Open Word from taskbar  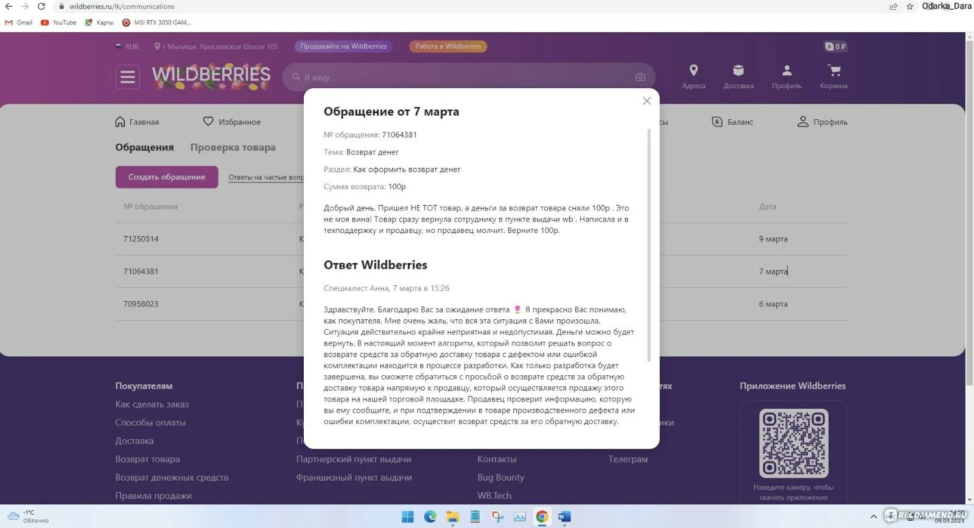point(564,517)
